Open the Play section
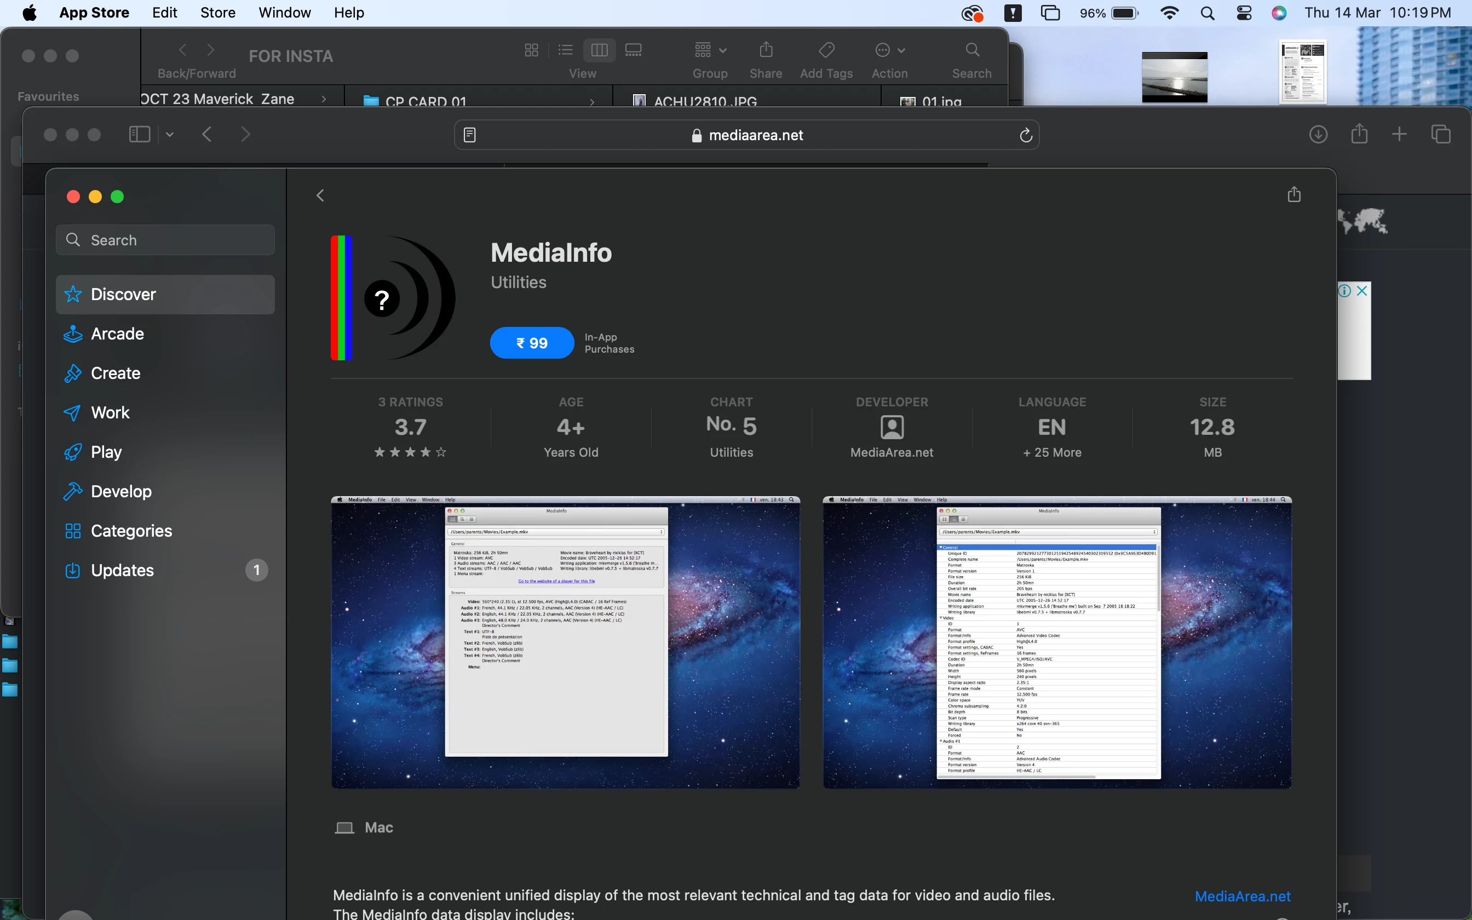 (165, 452)
